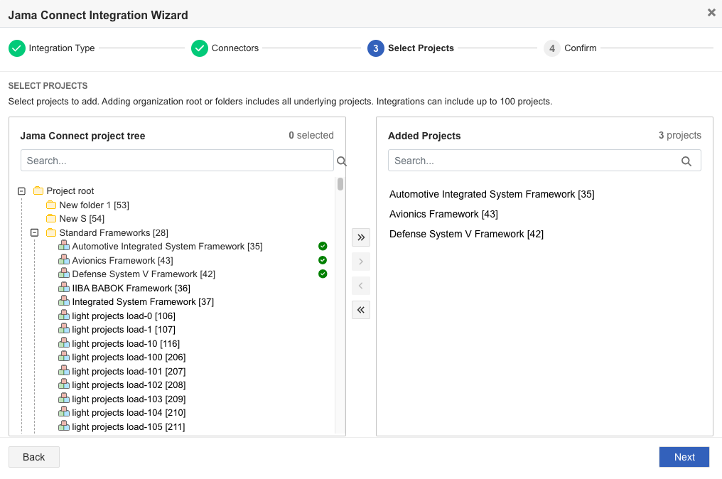Screen dimensions: 722x479
Task: Click the Next button
Action: [x=684, y=457]
